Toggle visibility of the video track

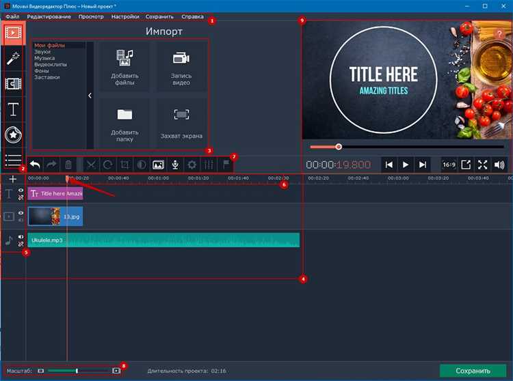tap(21, 213)
